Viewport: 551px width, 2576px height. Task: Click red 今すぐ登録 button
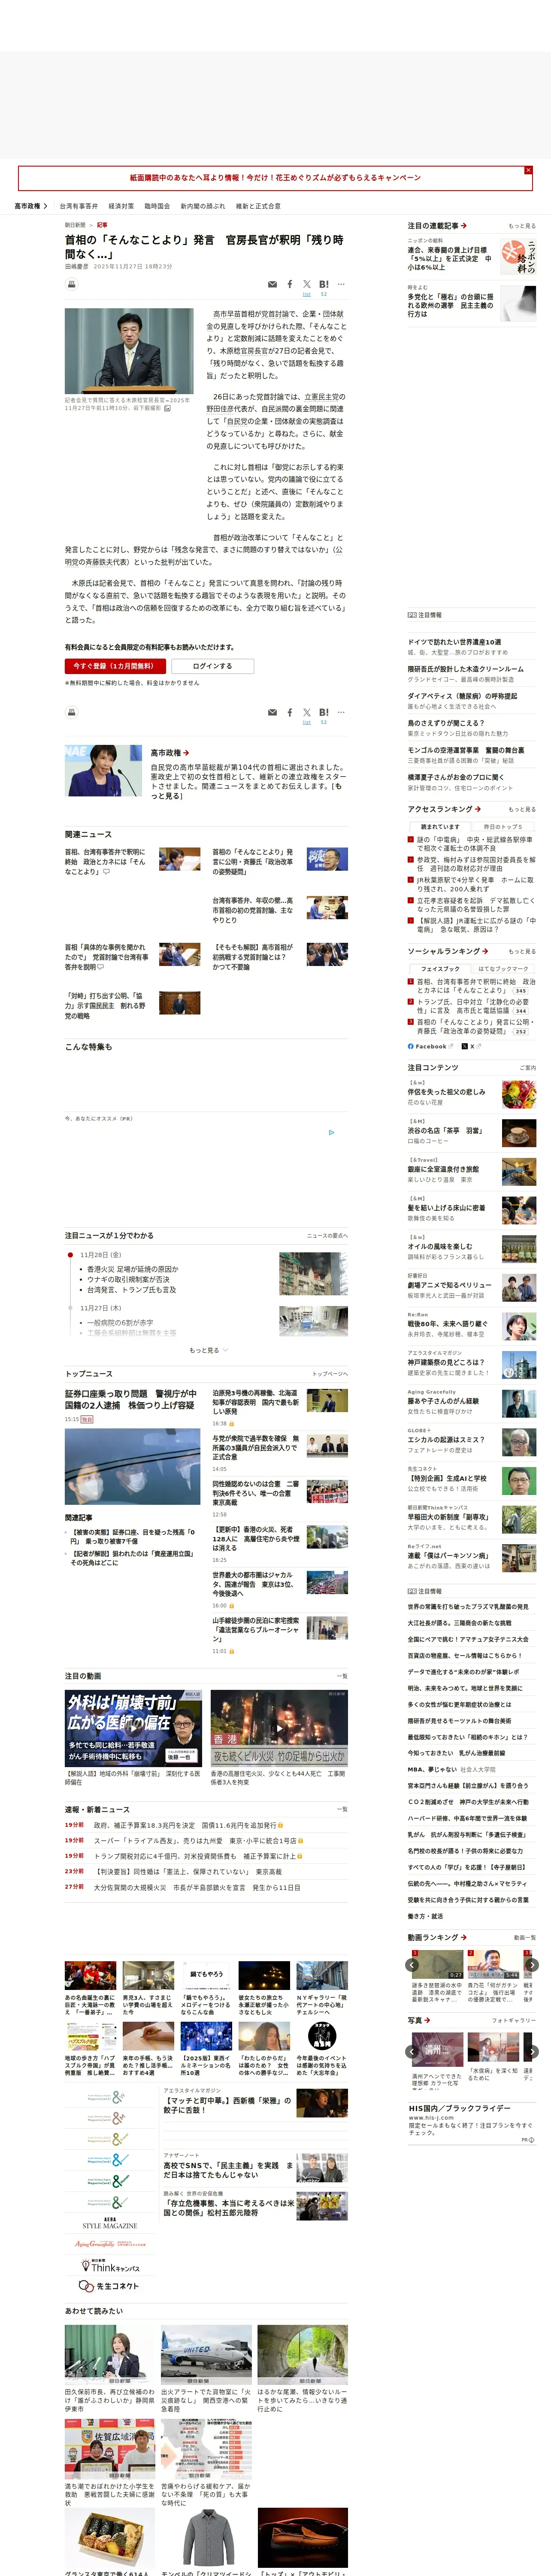click(x=116, y=666)
